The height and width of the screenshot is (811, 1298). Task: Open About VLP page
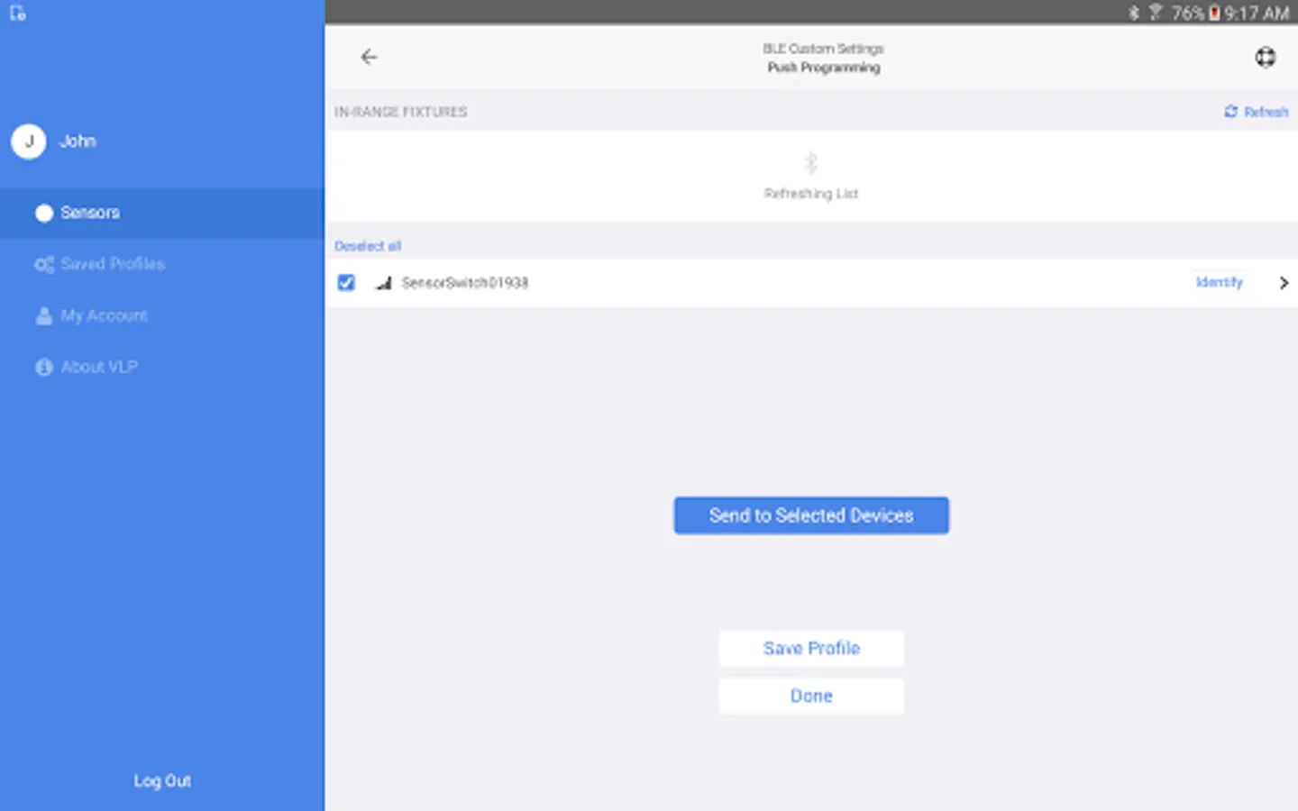point(162,367)
